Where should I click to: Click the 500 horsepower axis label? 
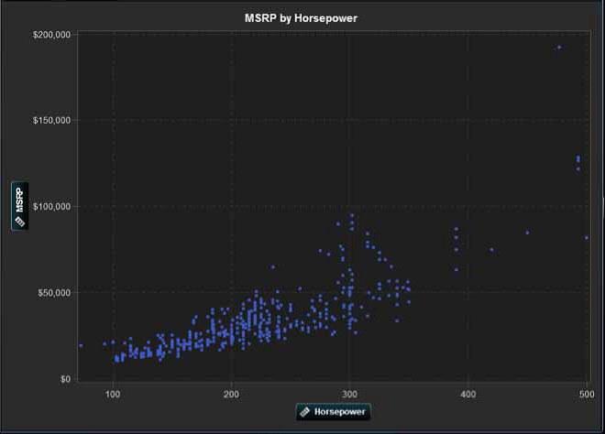point(587,395)
